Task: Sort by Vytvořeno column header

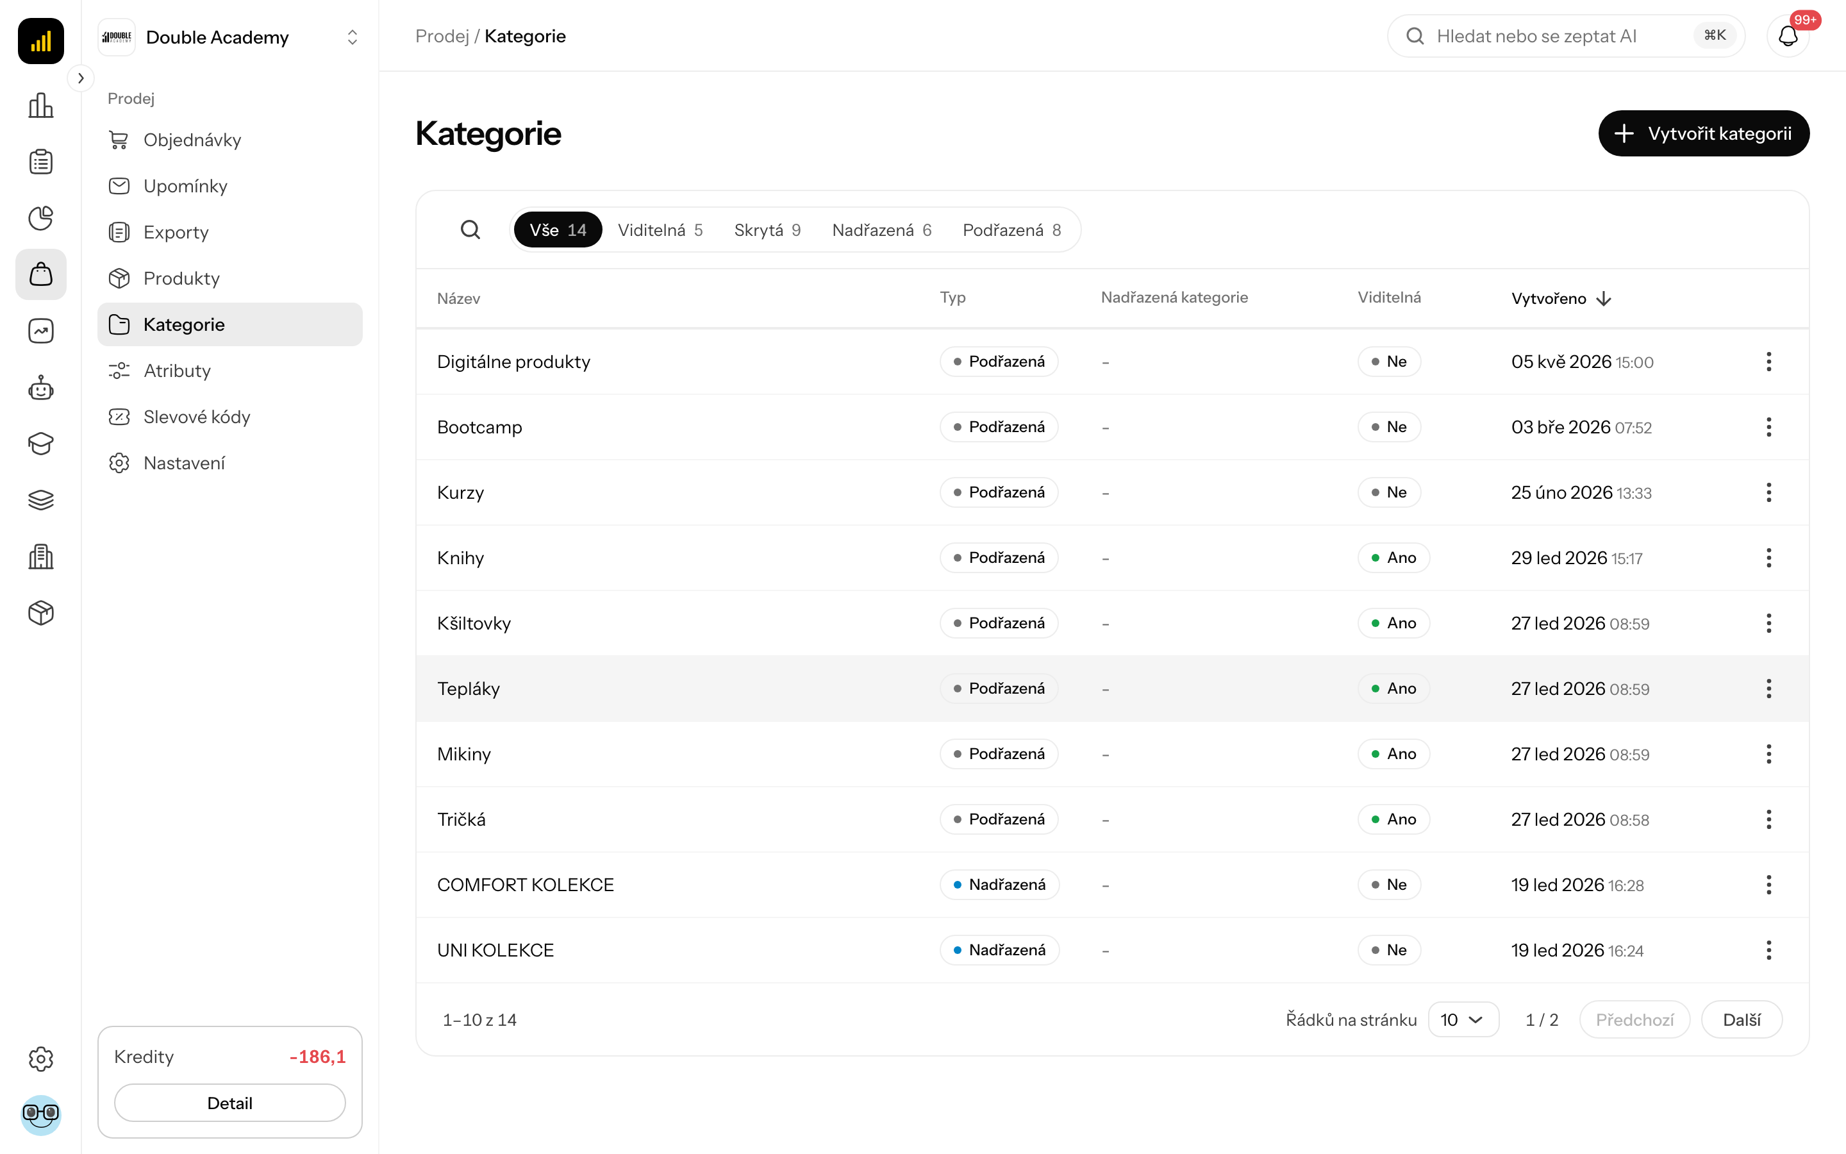Action: click(x=1561, y=298)
